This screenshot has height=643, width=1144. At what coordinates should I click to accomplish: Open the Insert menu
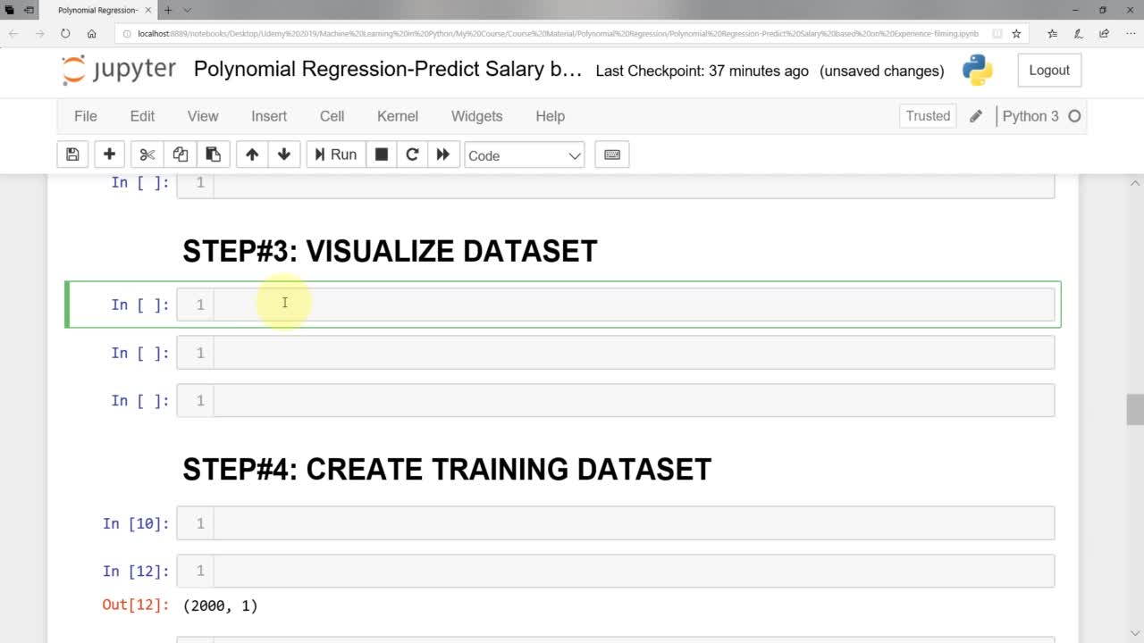[269, 116]
